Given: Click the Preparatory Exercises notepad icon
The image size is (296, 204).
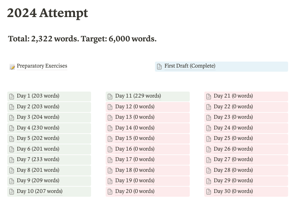Looking at the screenshot, I should pyautogui.click(x=12, y=67).
